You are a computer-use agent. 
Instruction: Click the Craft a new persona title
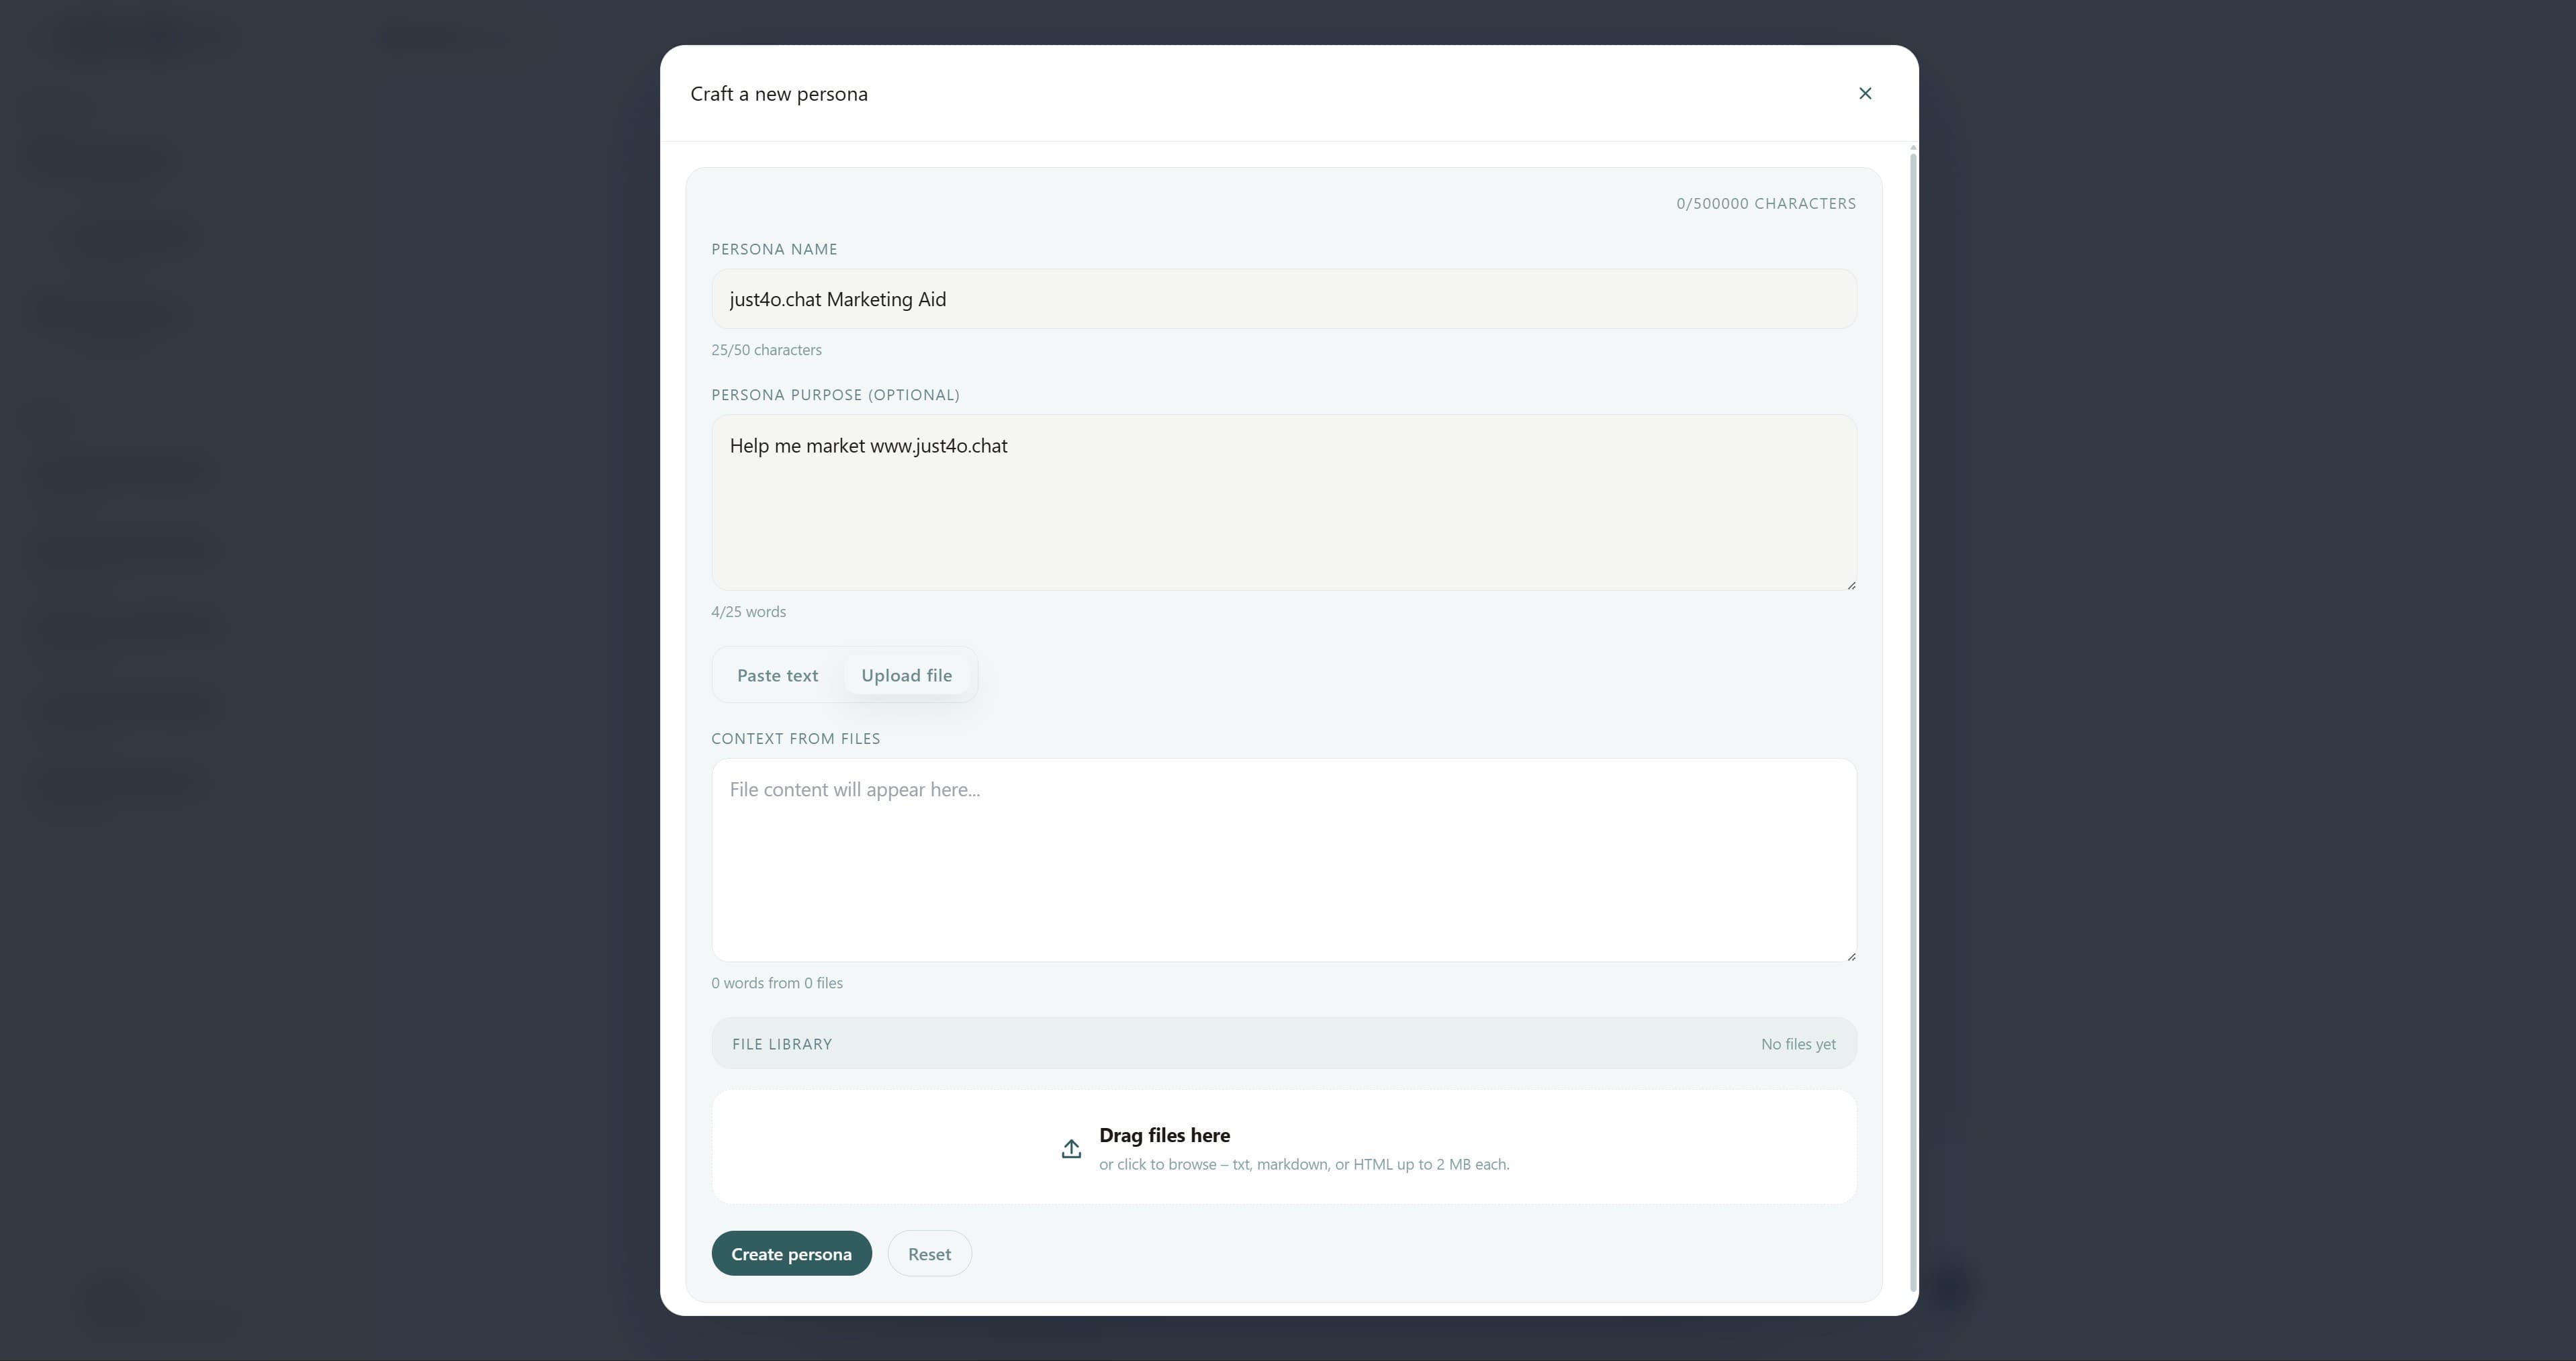[x=779, y=93]
